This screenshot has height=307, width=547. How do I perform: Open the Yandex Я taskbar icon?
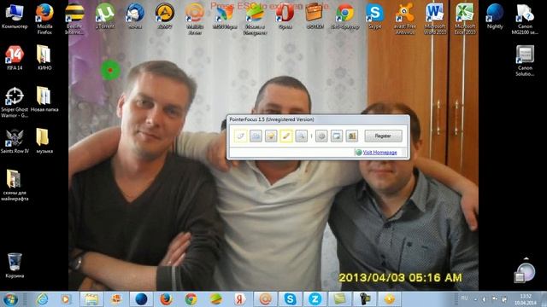point(240,299)
